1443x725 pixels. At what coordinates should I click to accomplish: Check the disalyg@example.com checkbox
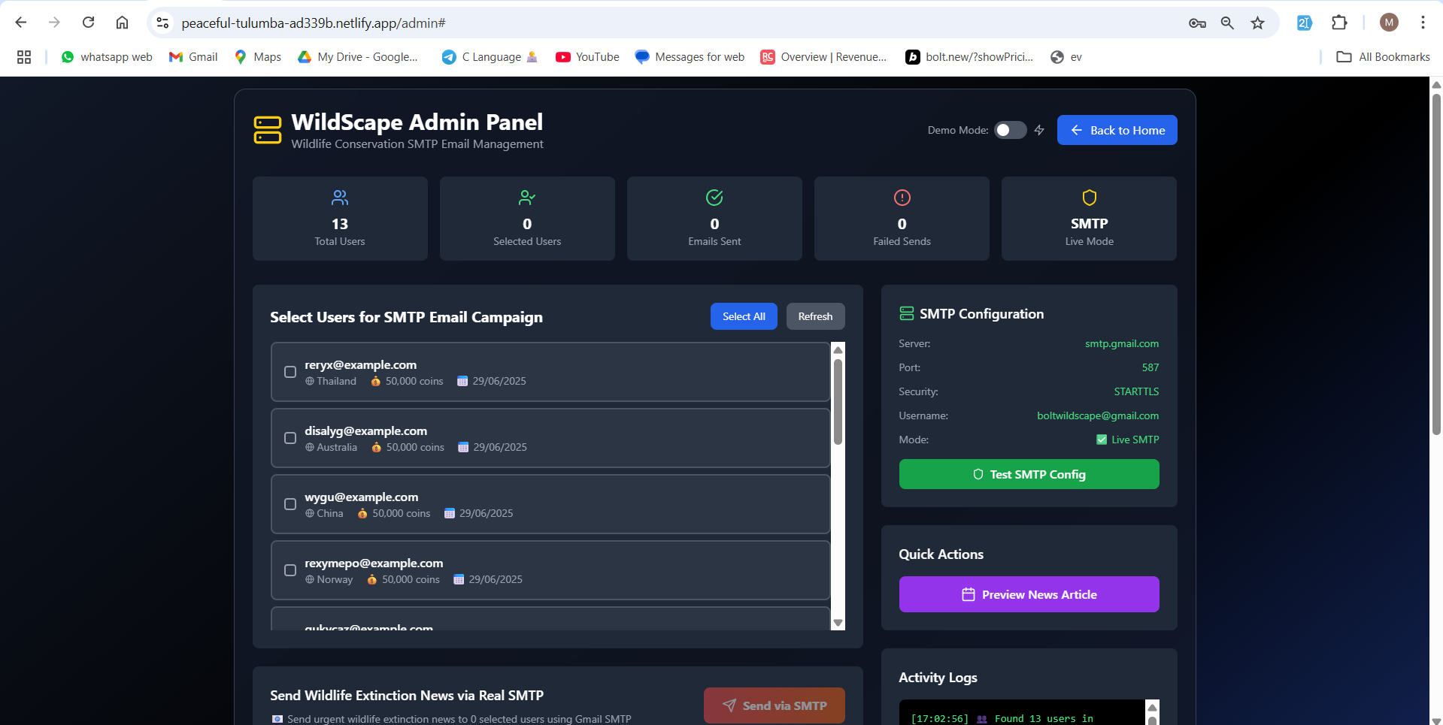[290, 438]
